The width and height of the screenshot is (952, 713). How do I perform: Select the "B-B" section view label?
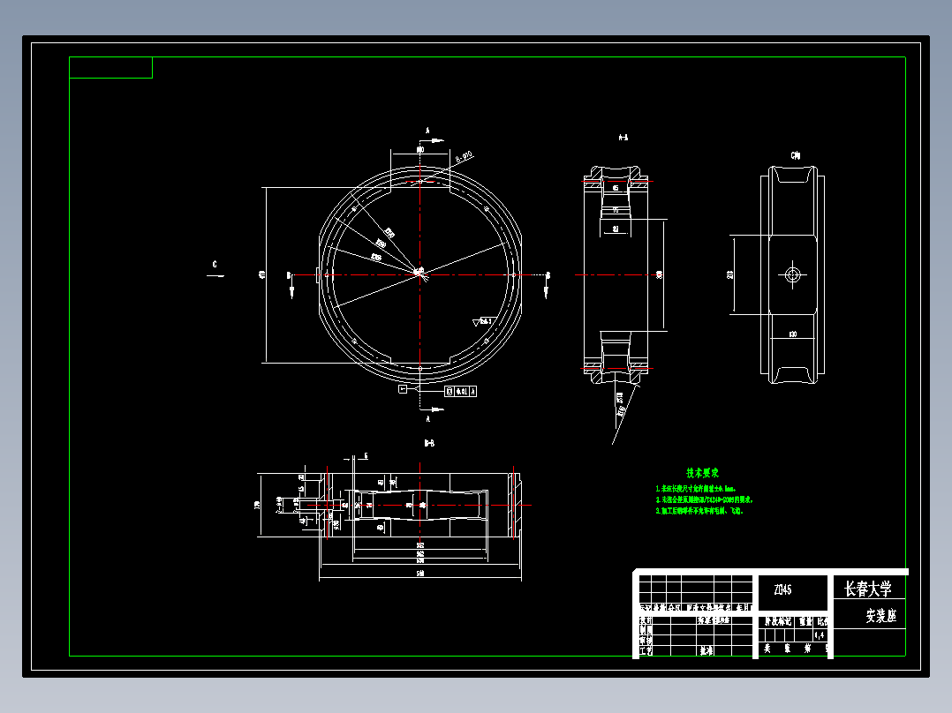tap(429, 443)
